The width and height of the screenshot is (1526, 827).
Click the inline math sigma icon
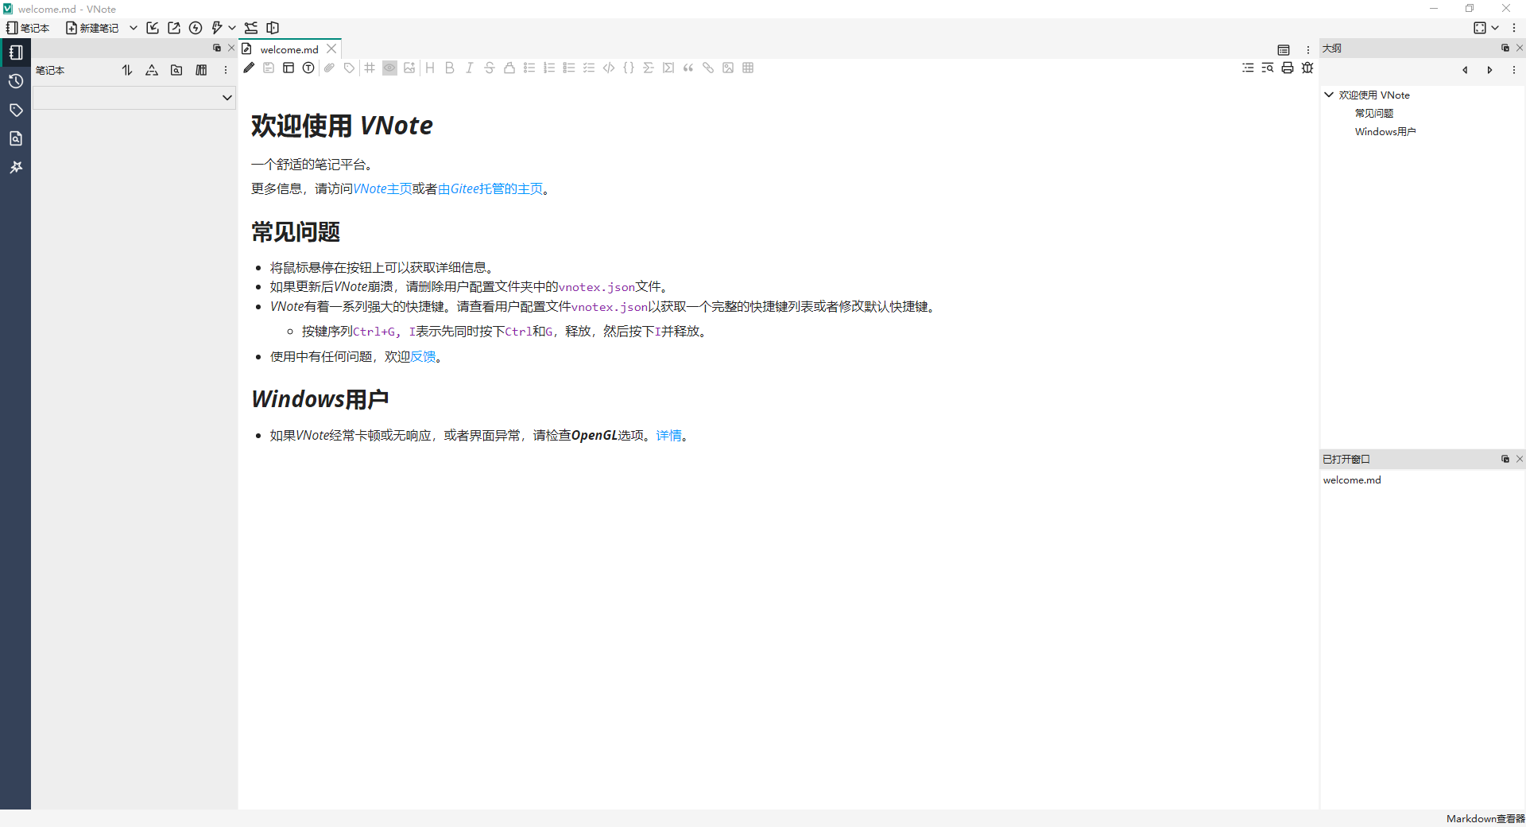click(x=649, y=68)
